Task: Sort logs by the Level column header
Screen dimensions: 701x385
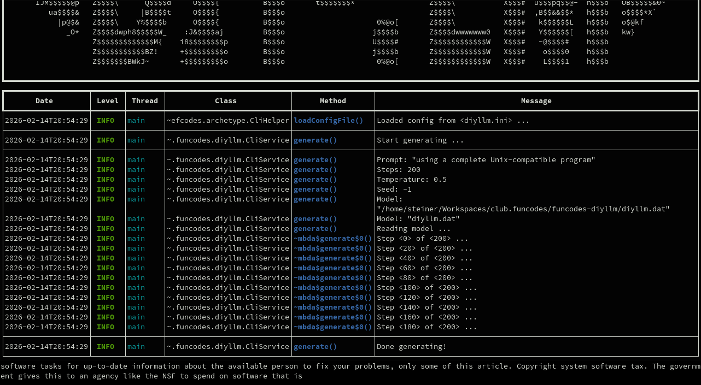Action: (107, 100)
